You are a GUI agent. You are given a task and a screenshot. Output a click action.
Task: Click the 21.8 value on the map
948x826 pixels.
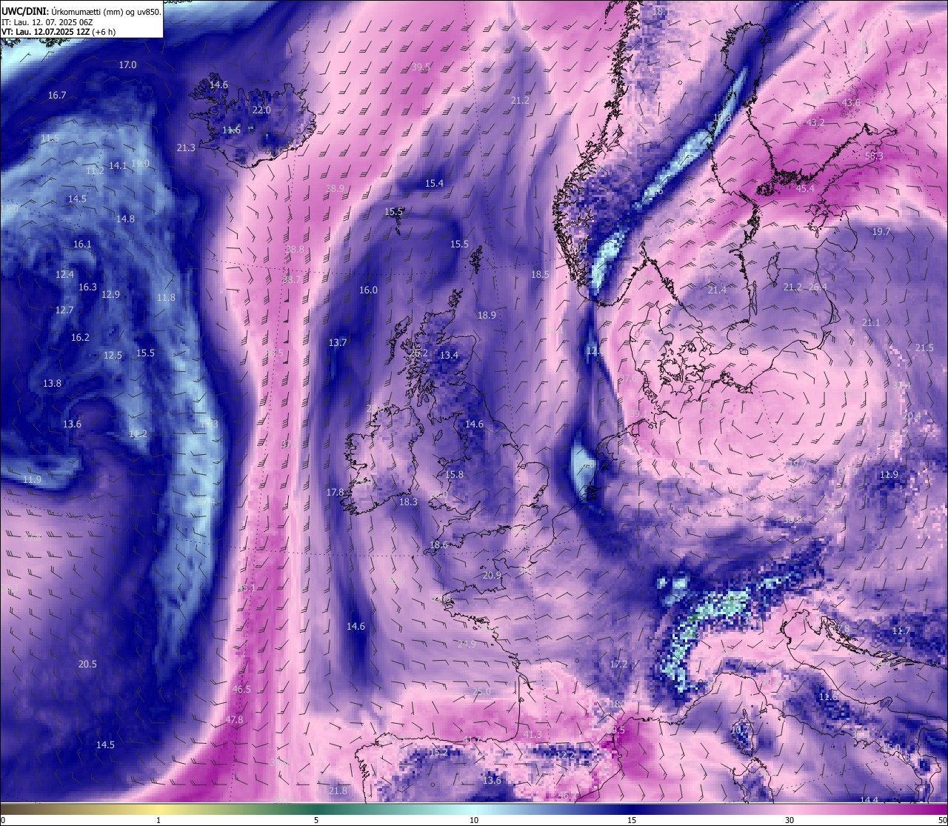click(338, 791)
